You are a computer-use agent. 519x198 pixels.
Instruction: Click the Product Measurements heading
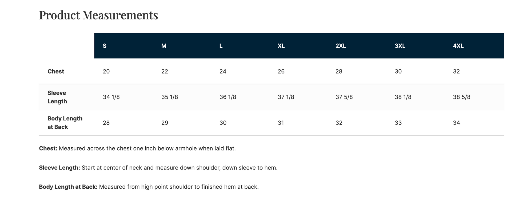pos(98,15)
